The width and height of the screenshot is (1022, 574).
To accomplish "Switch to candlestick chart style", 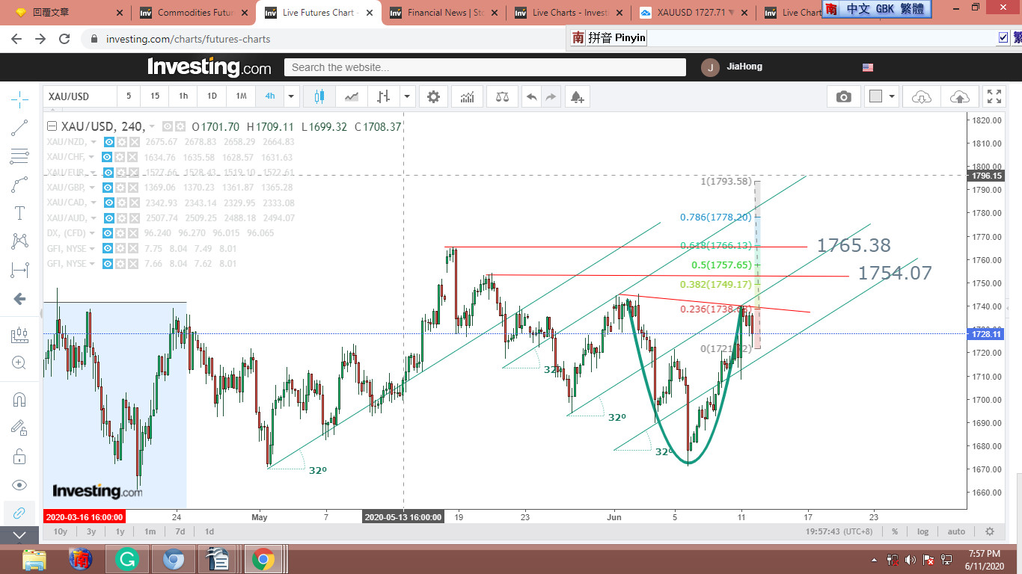I will click(320, 96).
